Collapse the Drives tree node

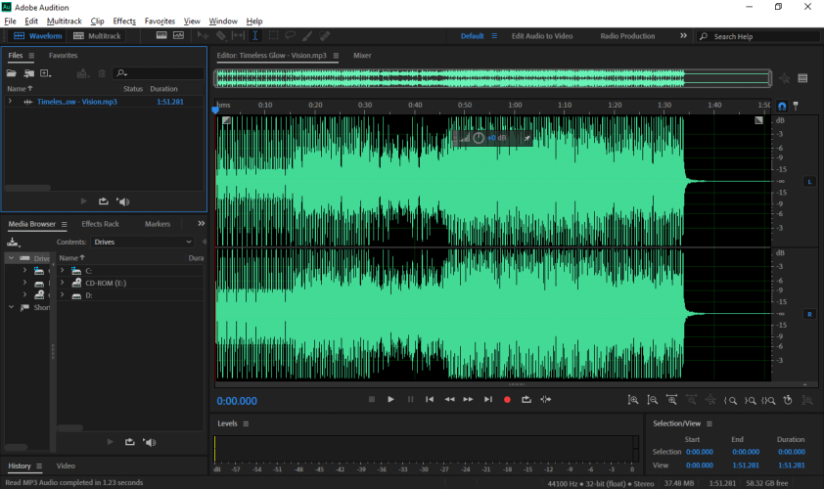click(x=11, y=258)
